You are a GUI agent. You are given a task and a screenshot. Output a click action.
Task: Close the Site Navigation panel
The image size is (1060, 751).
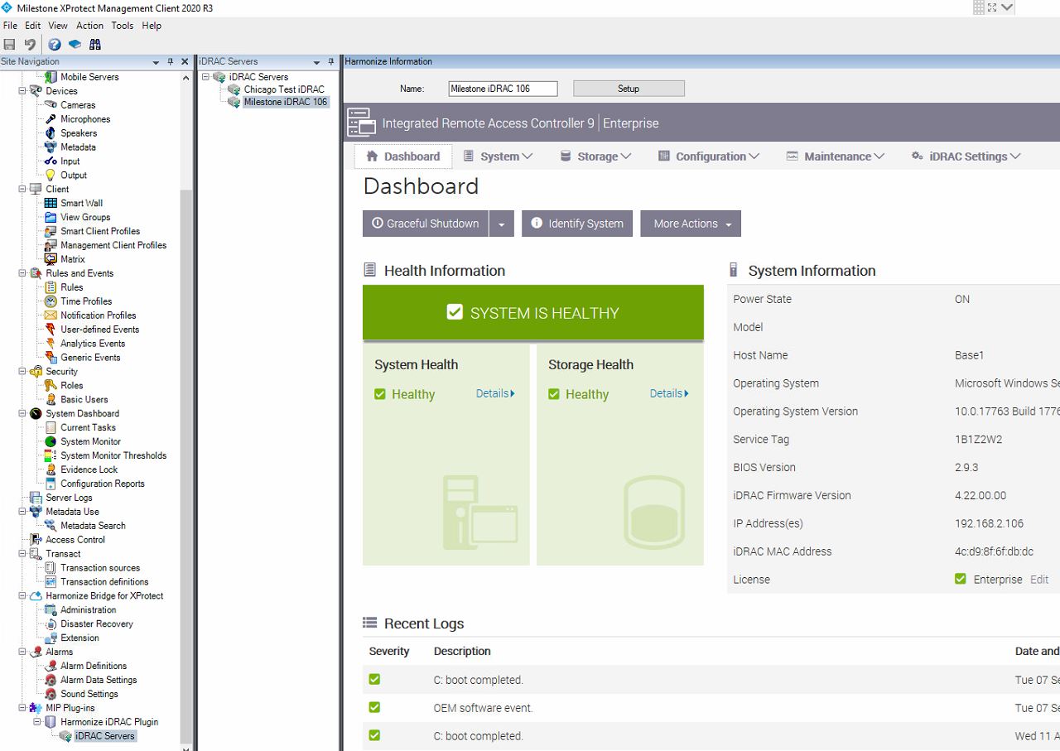point(185,61)
